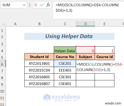Select column A header
This screenshot has width=124, height=106.
click(x=15, y=24)
